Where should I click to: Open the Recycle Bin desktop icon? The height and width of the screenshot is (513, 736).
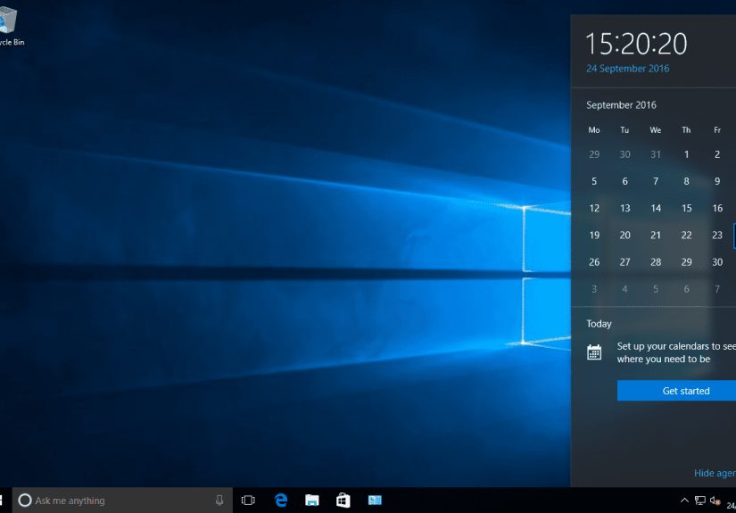[10, 26]
